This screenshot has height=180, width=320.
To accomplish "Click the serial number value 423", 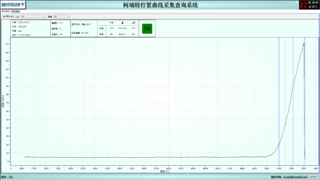I will (20, 31).
